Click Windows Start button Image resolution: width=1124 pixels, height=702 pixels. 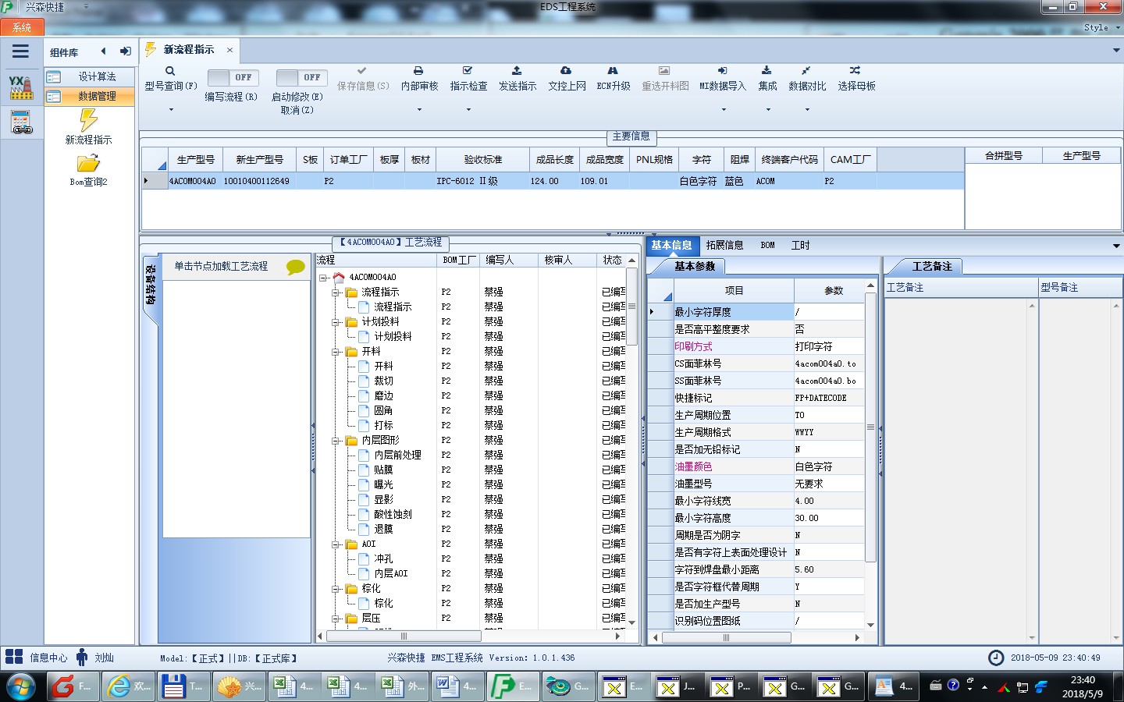[x=20, y=686]
